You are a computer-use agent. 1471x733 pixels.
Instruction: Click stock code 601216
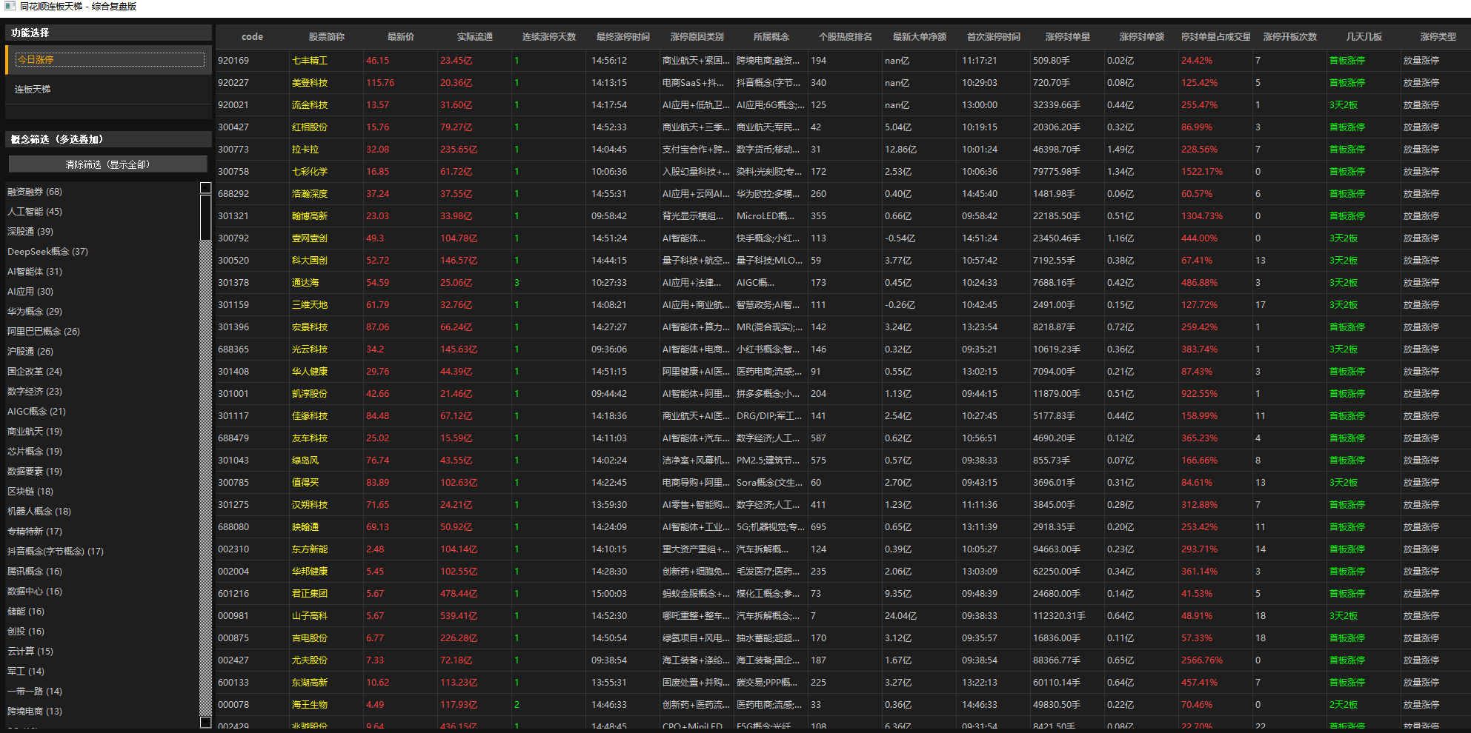233,594
